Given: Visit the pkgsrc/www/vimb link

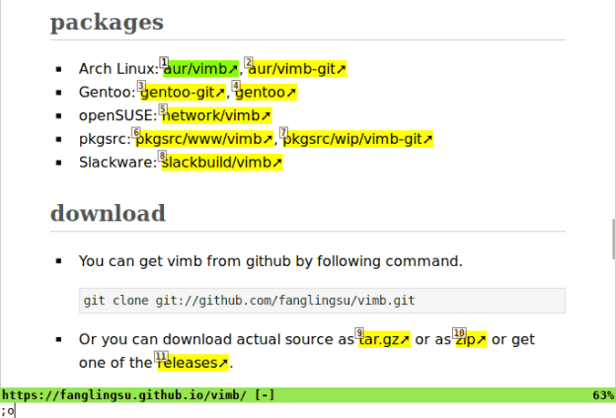Looking at the screenshot, I should point(207,139).
